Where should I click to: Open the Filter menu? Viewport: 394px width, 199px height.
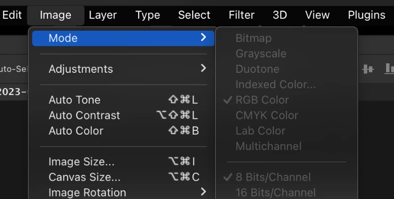click(x=242, y=15)
